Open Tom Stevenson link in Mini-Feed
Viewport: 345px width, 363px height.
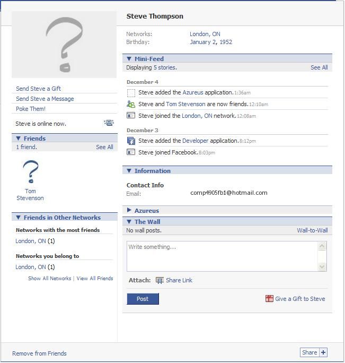tap(185, 104)
